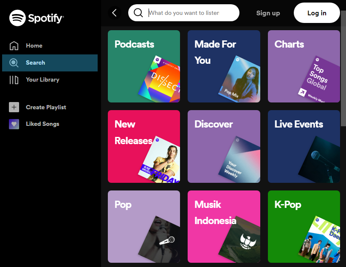Choose Create Playlist
This screenshot has width=346, height=267.
coord(50,107)
